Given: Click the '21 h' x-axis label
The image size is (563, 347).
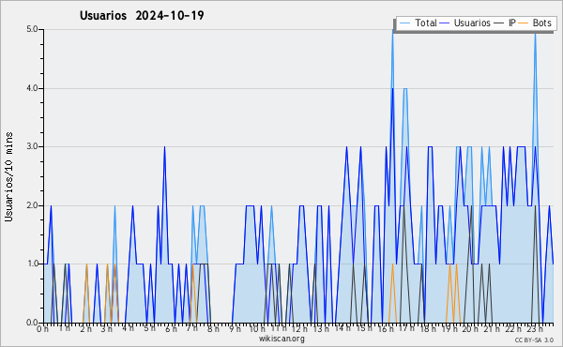Looking at the screenshot, I should 491,329.
